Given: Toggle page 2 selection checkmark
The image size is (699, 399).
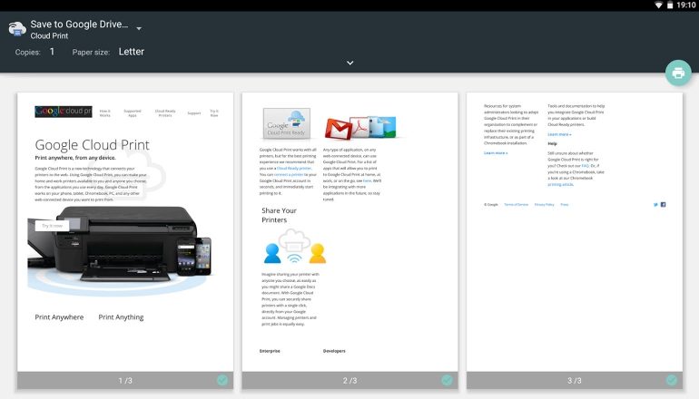Looking at the screenshot, I should [x=447, y=380].
